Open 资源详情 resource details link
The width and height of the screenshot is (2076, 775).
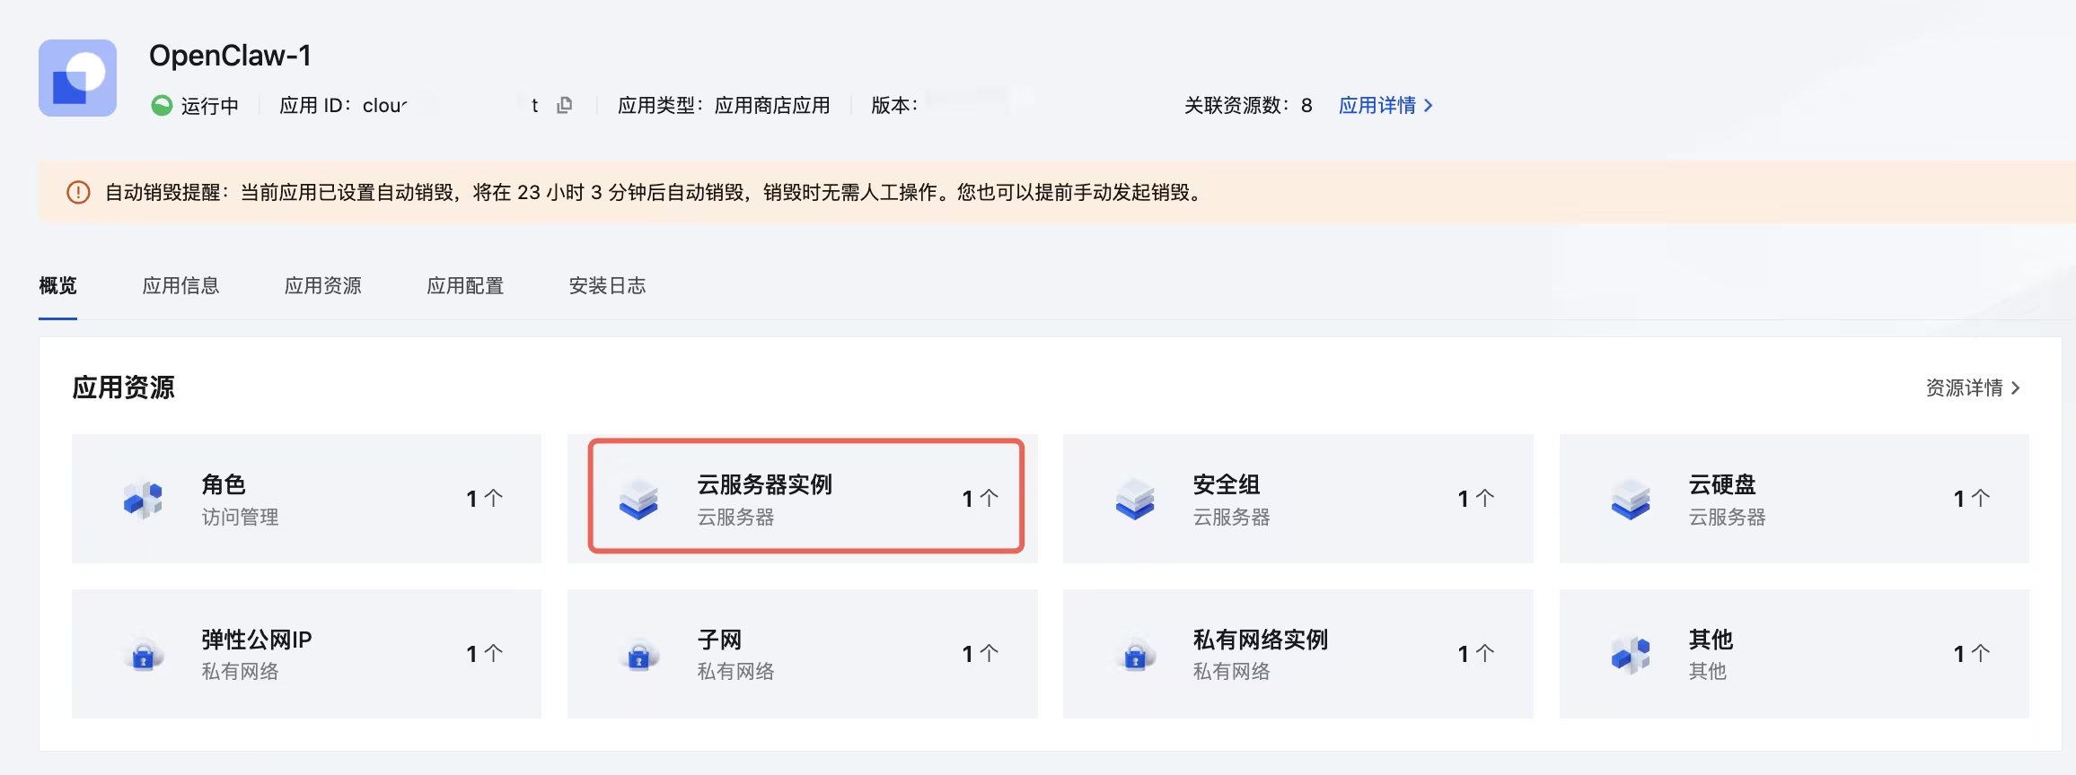point(1972,387)
